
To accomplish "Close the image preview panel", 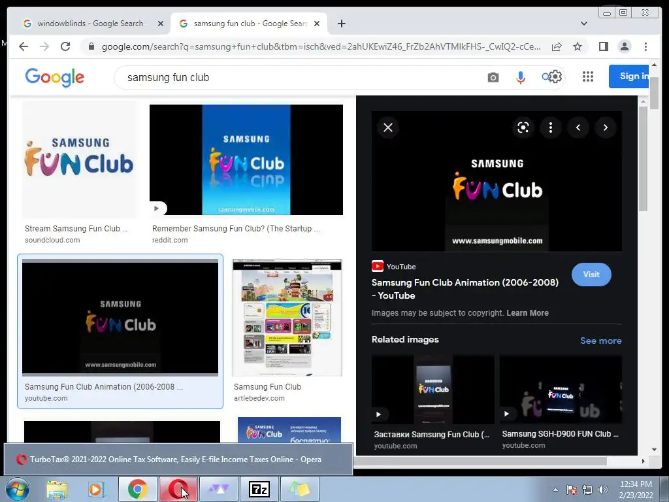I will pos(388,127).
